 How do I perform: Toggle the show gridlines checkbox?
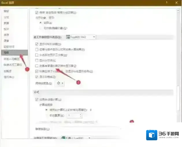tap(37, 77)
